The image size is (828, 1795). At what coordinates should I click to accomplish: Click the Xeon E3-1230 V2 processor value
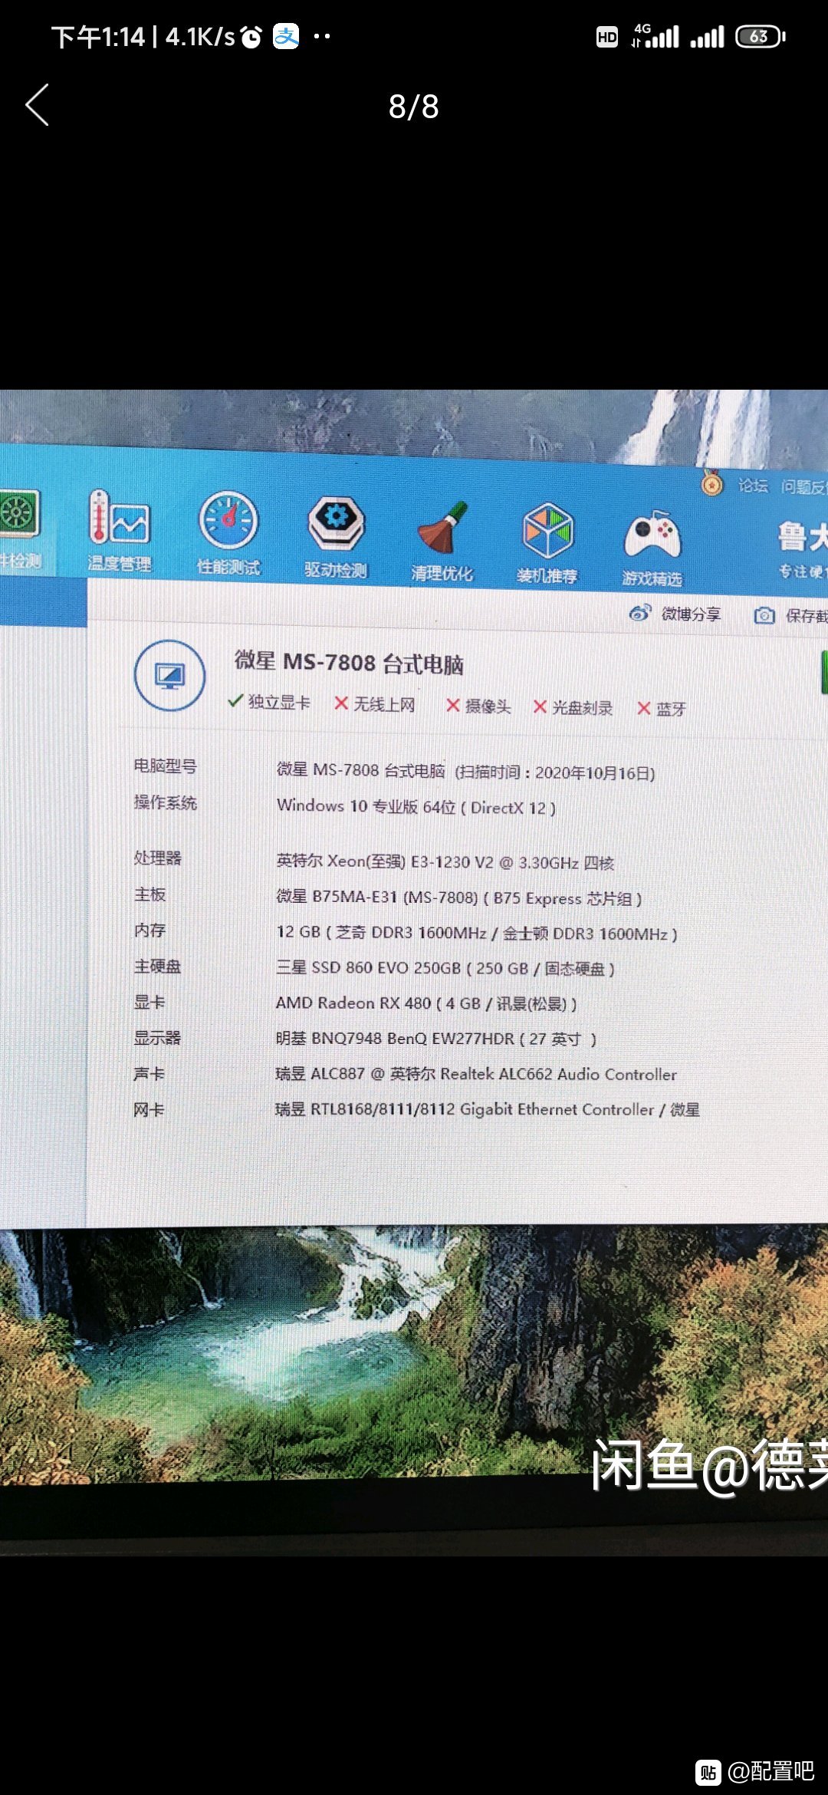[445, 862]
